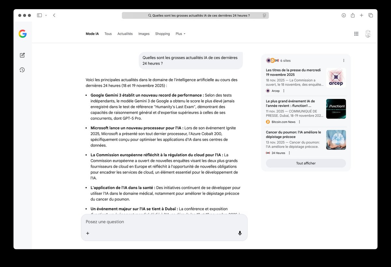The height and width of the screenshot is (267, 391).
Task: Click the Share icon in the toolbar
Action: click(x=353, y=15)
